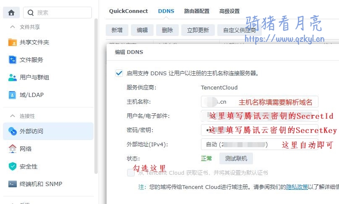The height and width of the screenshot is (204, 339).
Task: Open the 隐私政策 link
Action: coord(297,187)
